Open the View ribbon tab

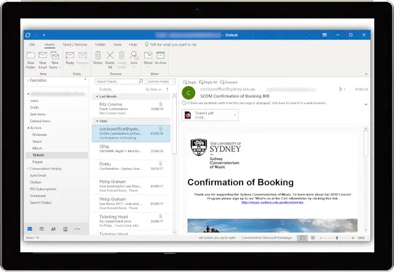(116, 44)
